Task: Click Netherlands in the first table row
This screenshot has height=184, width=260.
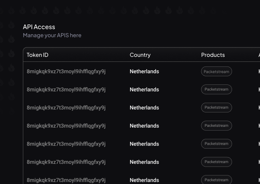Action: click(144, 72)
